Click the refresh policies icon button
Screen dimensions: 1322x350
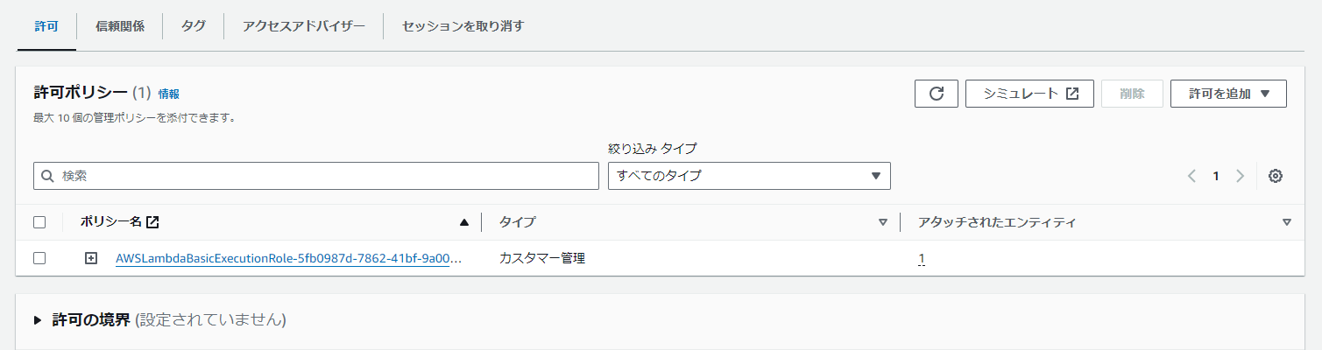(x=936, y=94)
